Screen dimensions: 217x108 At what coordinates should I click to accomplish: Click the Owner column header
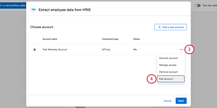pyautogui.click(x=137, y=39)
